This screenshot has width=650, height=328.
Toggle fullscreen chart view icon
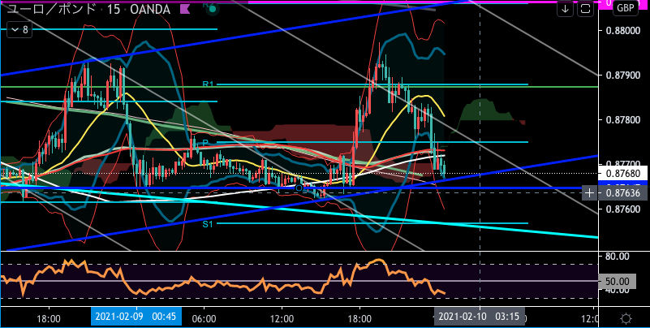pos(588,9)
